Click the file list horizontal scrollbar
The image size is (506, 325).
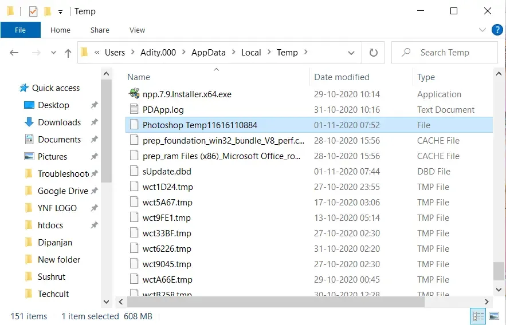276,302
